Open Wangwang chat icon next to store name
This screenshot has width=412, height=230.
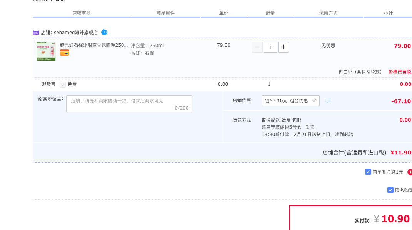click(x=104, y=32)
